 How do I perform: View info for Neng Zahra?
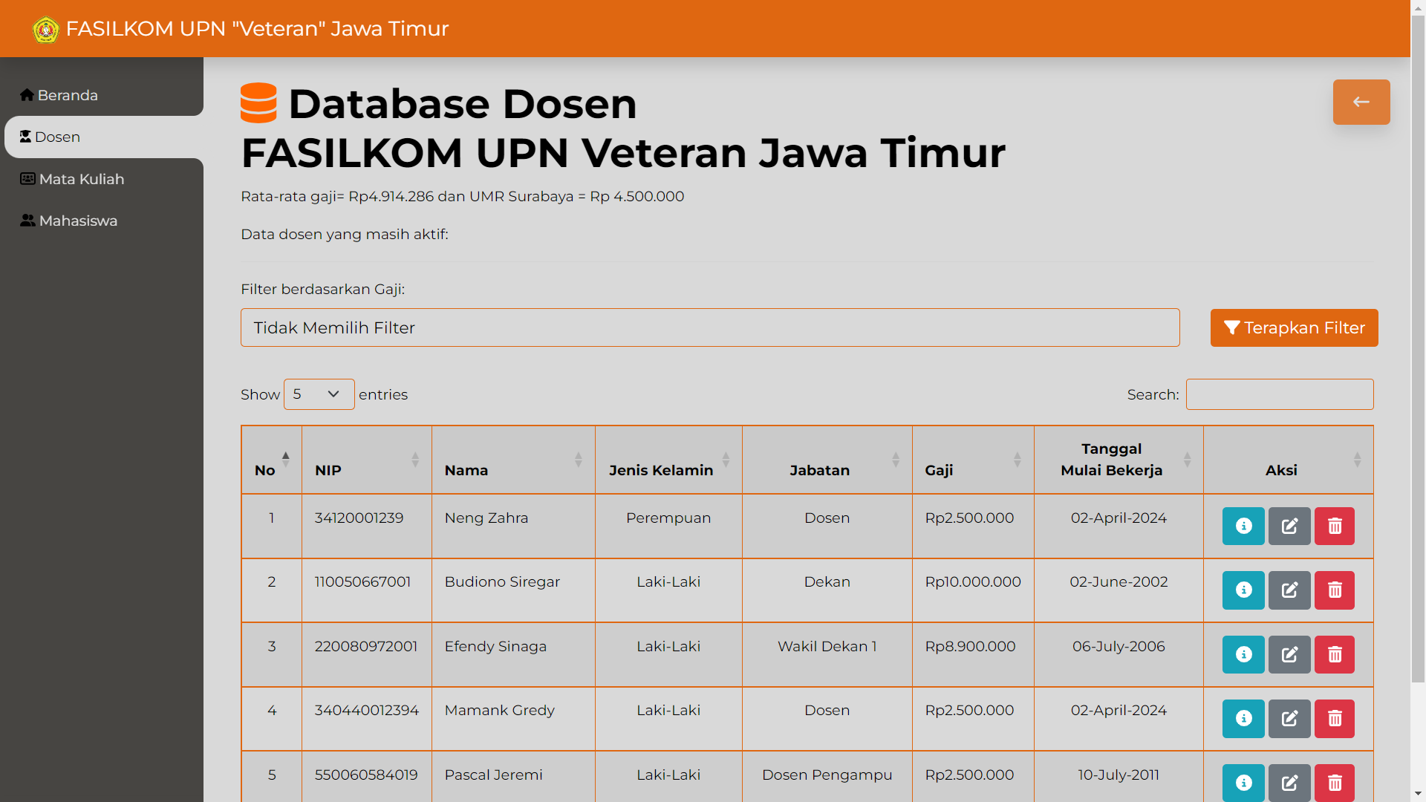pyautogui.click(x=1243, y=526)
